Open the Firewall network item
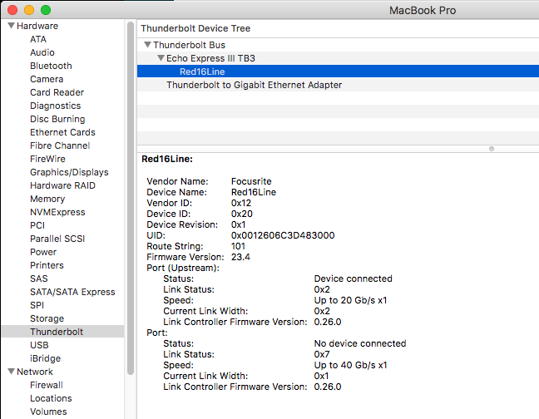The image size is (539, 419). coord(47,385)
